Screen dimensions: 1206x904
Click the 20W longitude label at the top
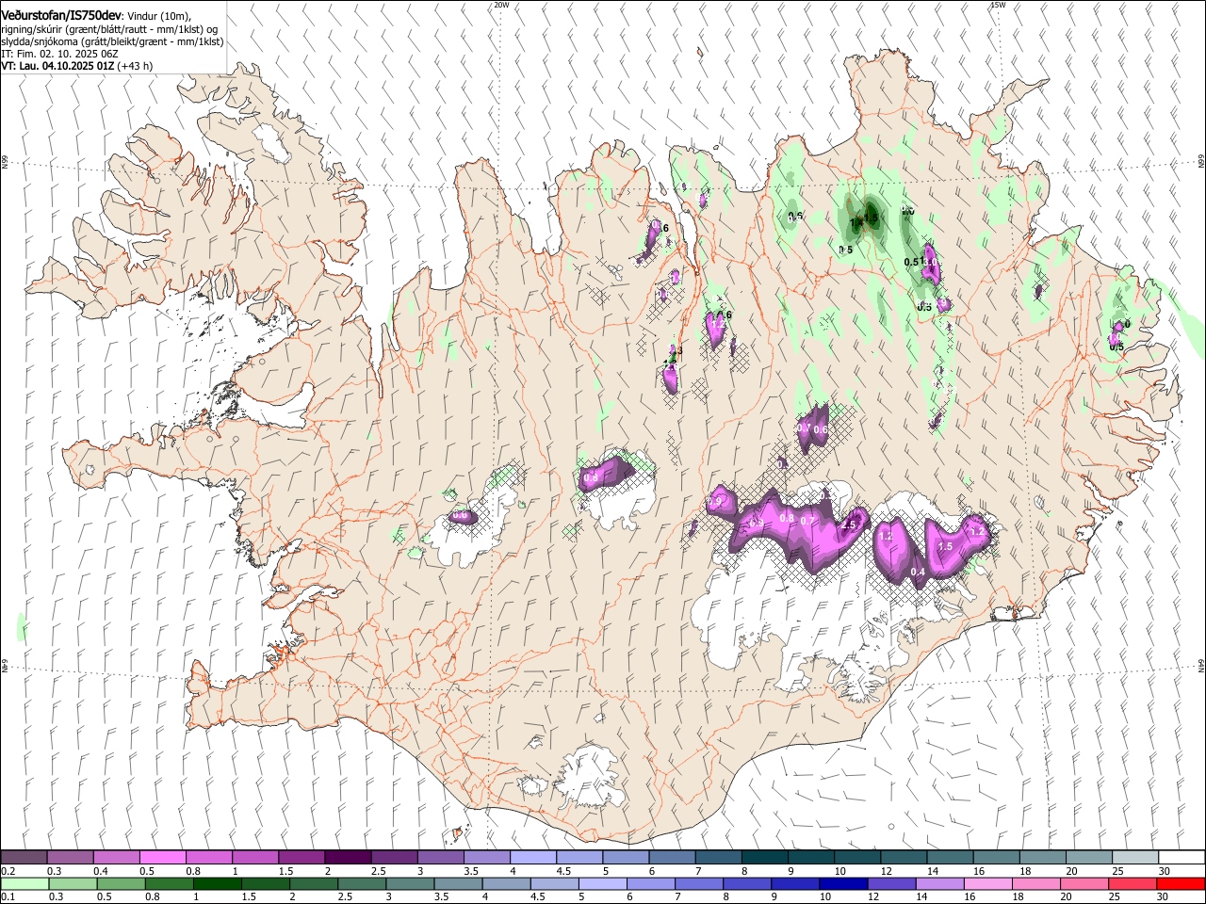click(x=501, y=5)
